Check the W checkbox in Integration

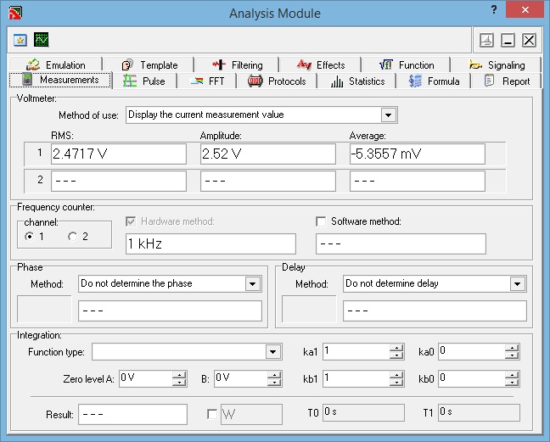[212, 414]
